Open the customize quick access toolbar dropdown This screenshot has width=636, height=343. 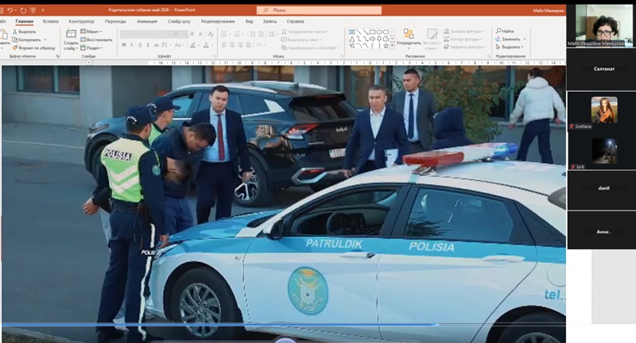tap(43, 10)
